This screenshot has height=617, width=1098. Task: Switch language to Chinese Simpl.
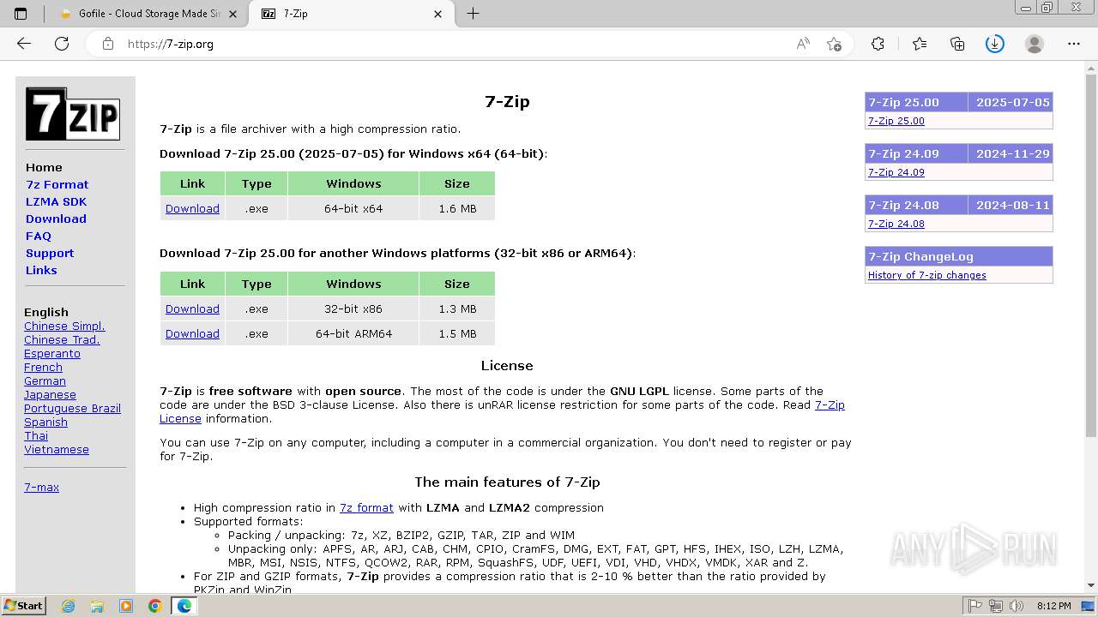(x=64, y=326)
